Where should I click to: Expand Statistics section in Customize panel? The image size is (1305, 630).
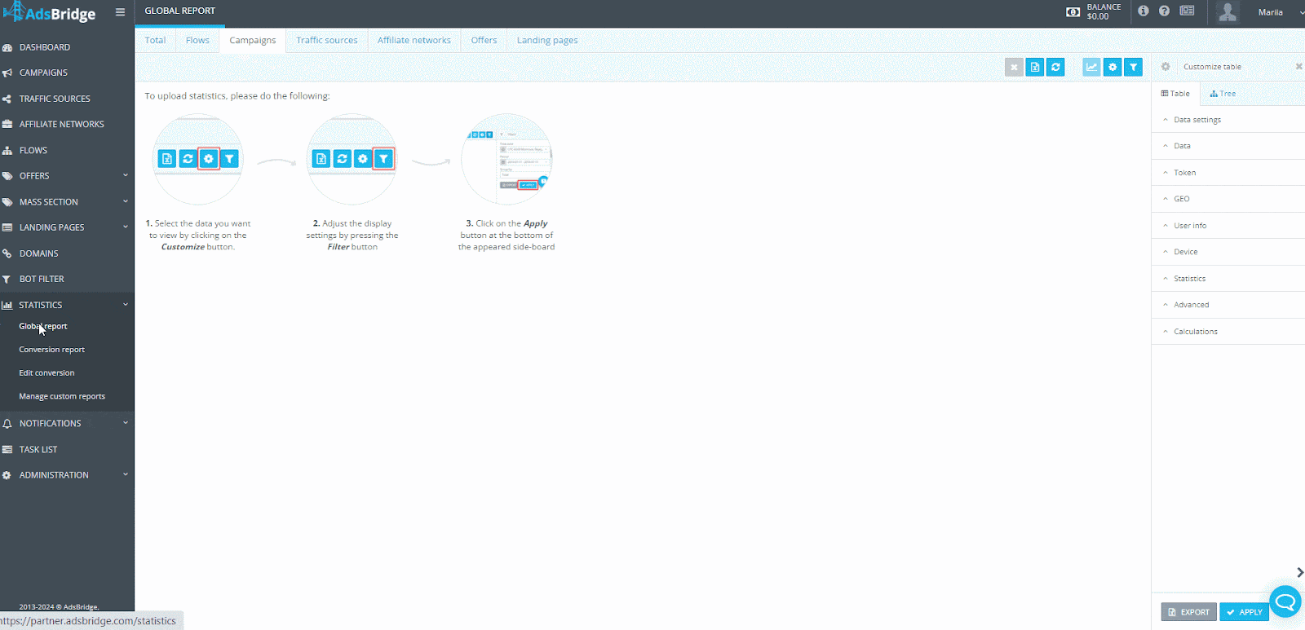(x=1228, y=279)
